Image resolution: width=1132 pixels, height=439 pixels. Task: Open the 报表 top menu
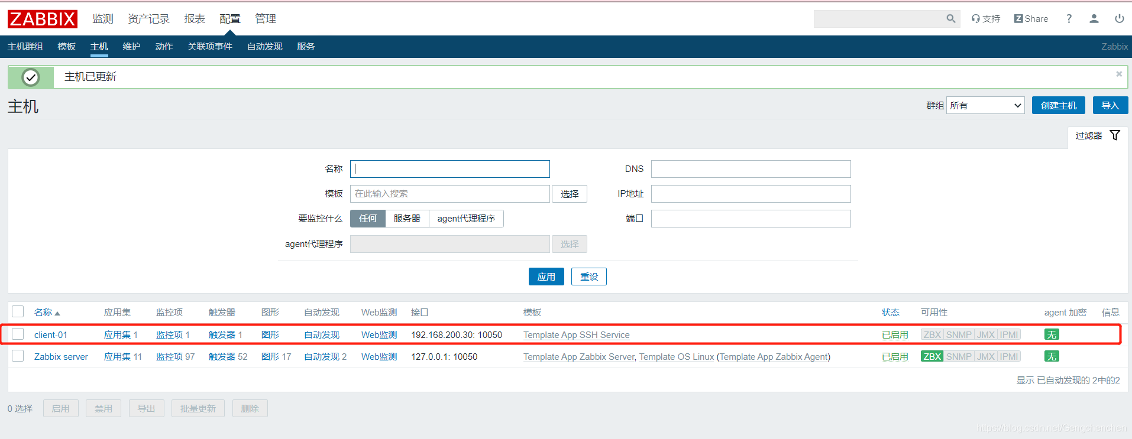195,19
